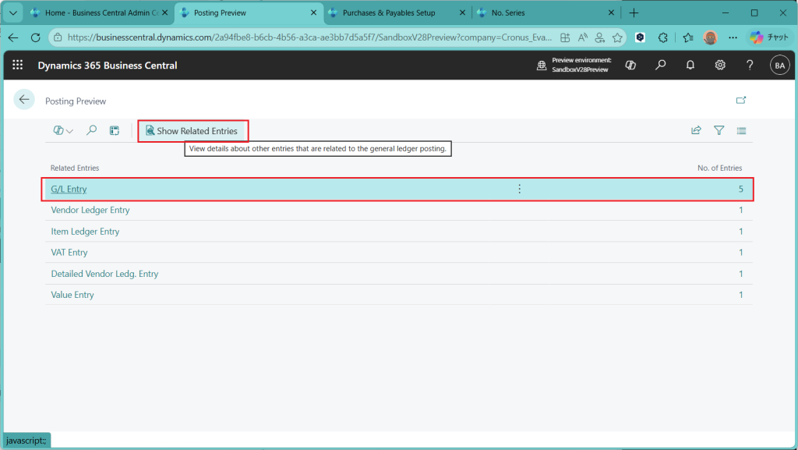Toggle the list view layout icon

click(x=741, y=131)
